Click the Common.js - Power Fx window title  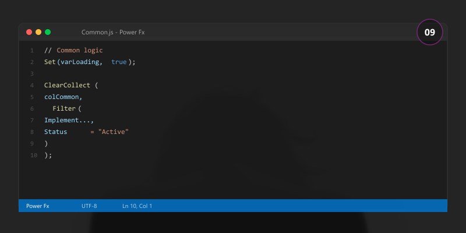coord(113,32)
